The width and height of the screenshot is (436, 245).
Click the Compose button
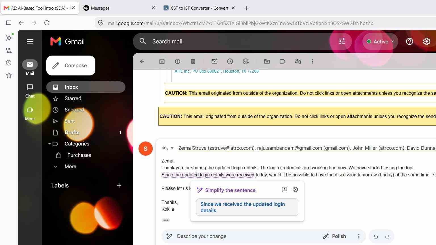coord(71,66)
